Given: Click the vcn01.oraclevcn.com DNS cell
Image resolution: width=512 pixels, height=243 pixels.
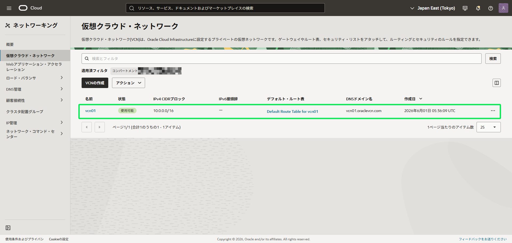Looking at the screenshot, I should tap(364, 111).
